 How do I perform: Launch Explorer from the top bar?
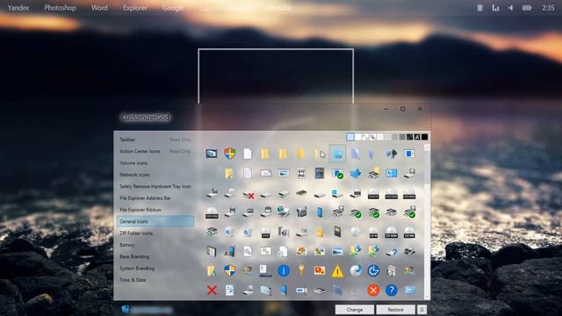pos(135,8)
